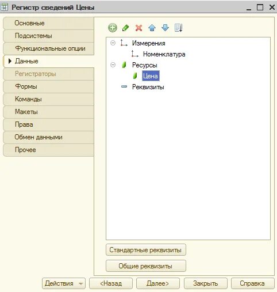This screenshot has height=292, width=277.
Task: Select the Данные tab
Action: click(49, 61)
